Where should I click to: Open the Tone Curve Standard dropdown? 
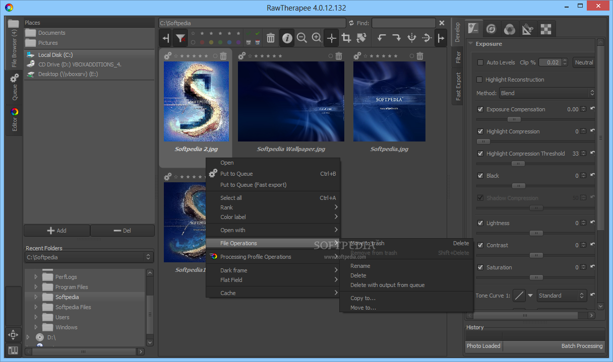point(562,296)
